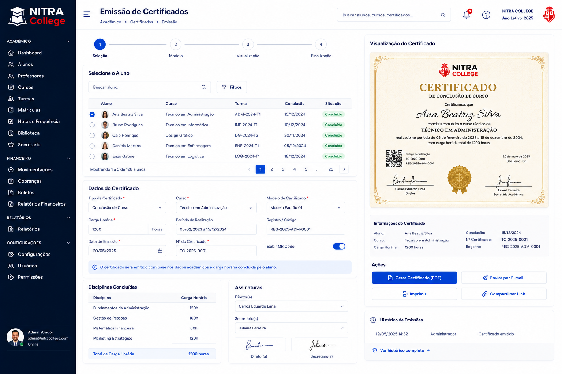The image size is (562, 374).
Task: Click the next page arrow in pagination
Action: click(x=344, y=169)
